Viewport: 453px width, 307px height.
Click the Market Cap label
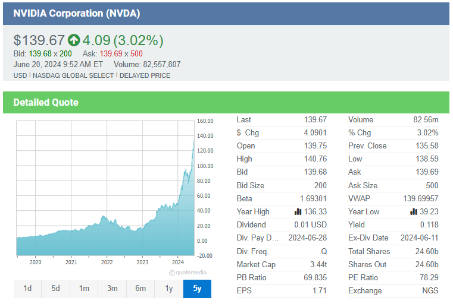click(256, 265)
